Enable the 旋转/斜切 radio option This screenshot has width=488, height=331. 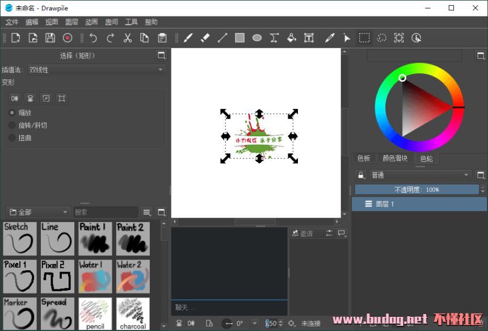(12, 125)
